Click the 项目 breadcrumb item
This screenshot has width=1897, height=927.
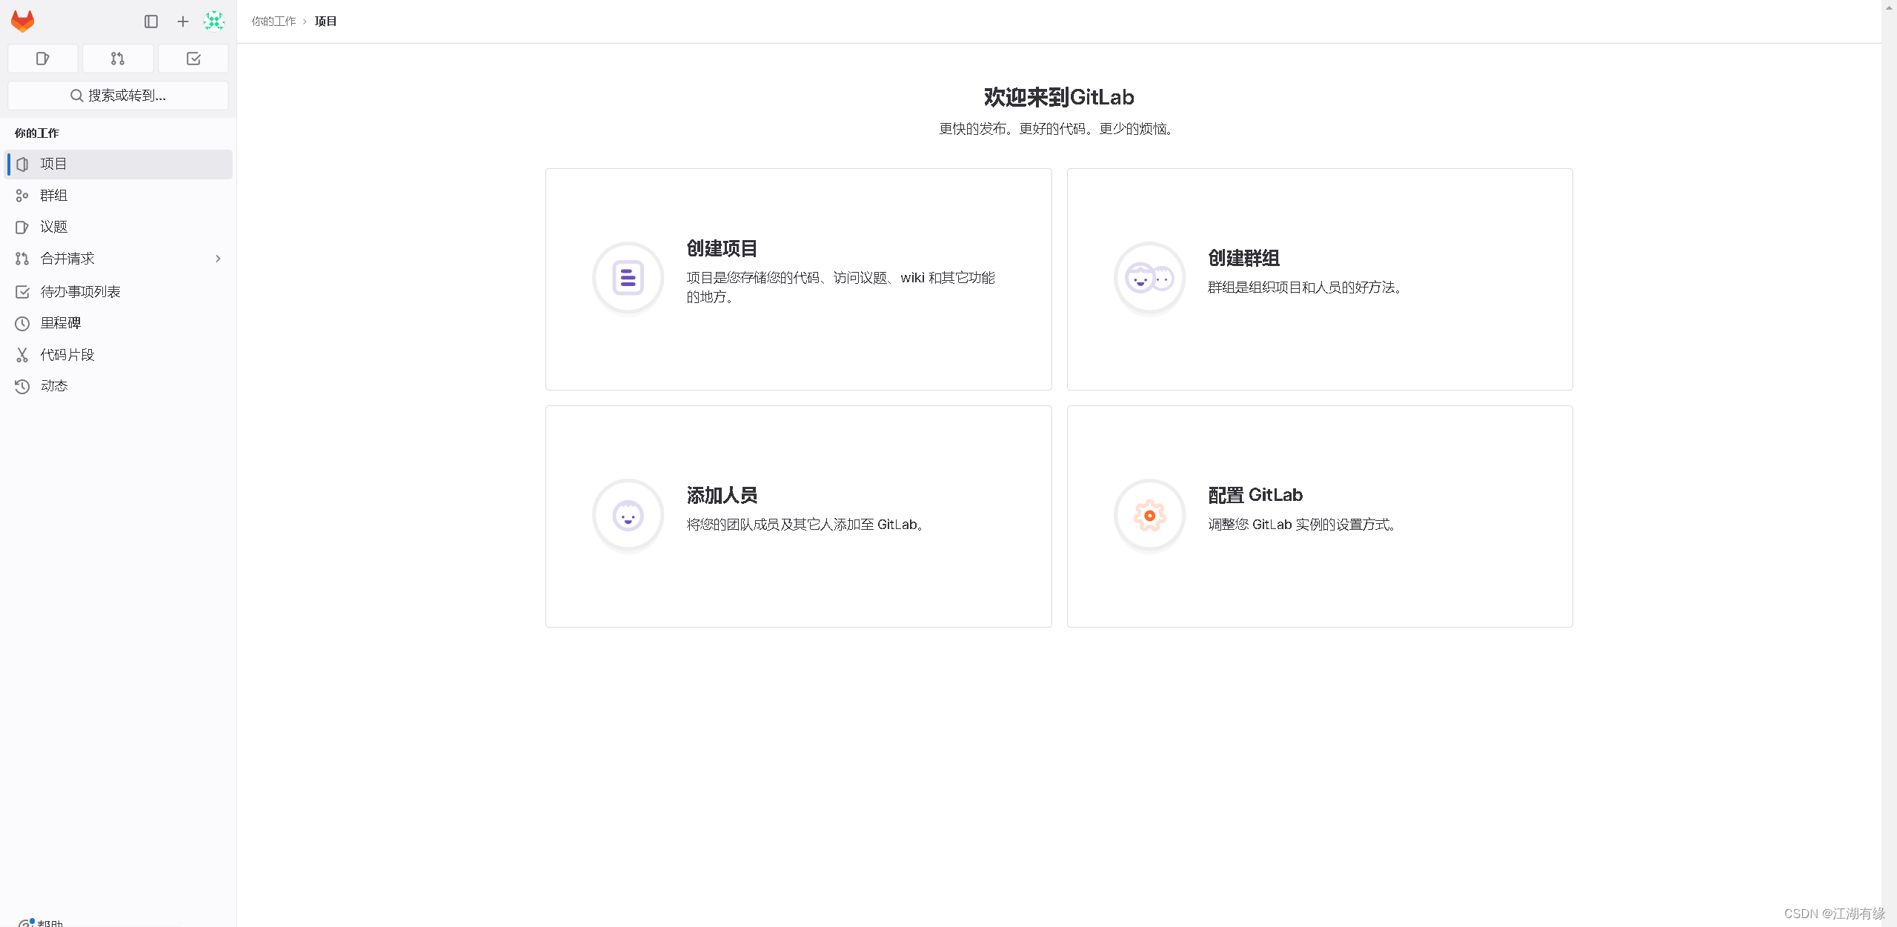click(x=324, y=21)
